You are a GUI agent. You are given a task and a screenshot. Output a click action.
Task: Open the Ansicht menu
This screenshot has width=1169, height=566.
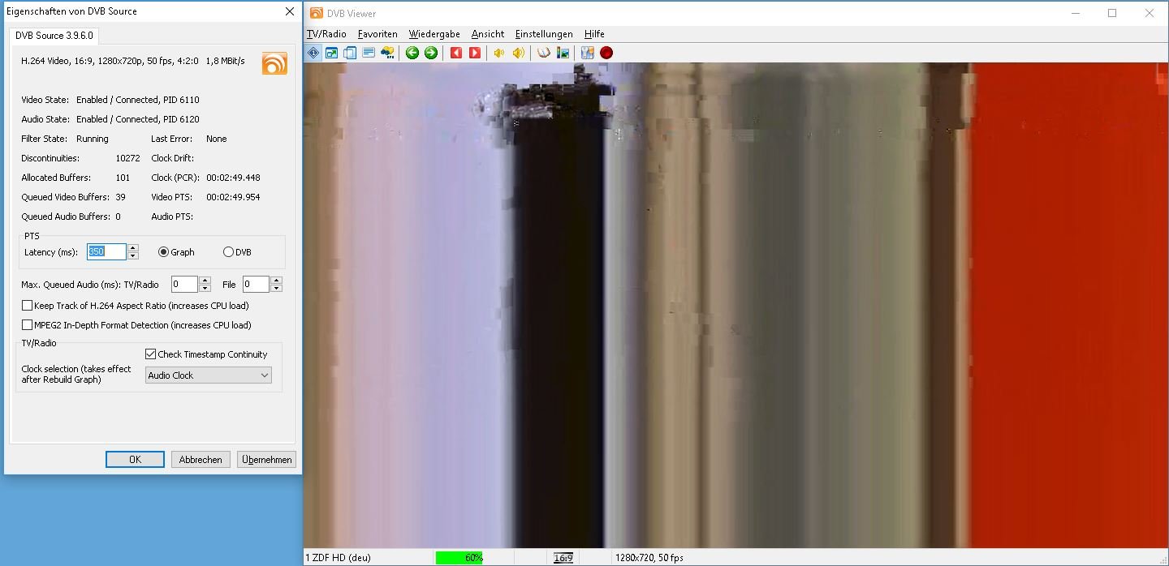488,34
